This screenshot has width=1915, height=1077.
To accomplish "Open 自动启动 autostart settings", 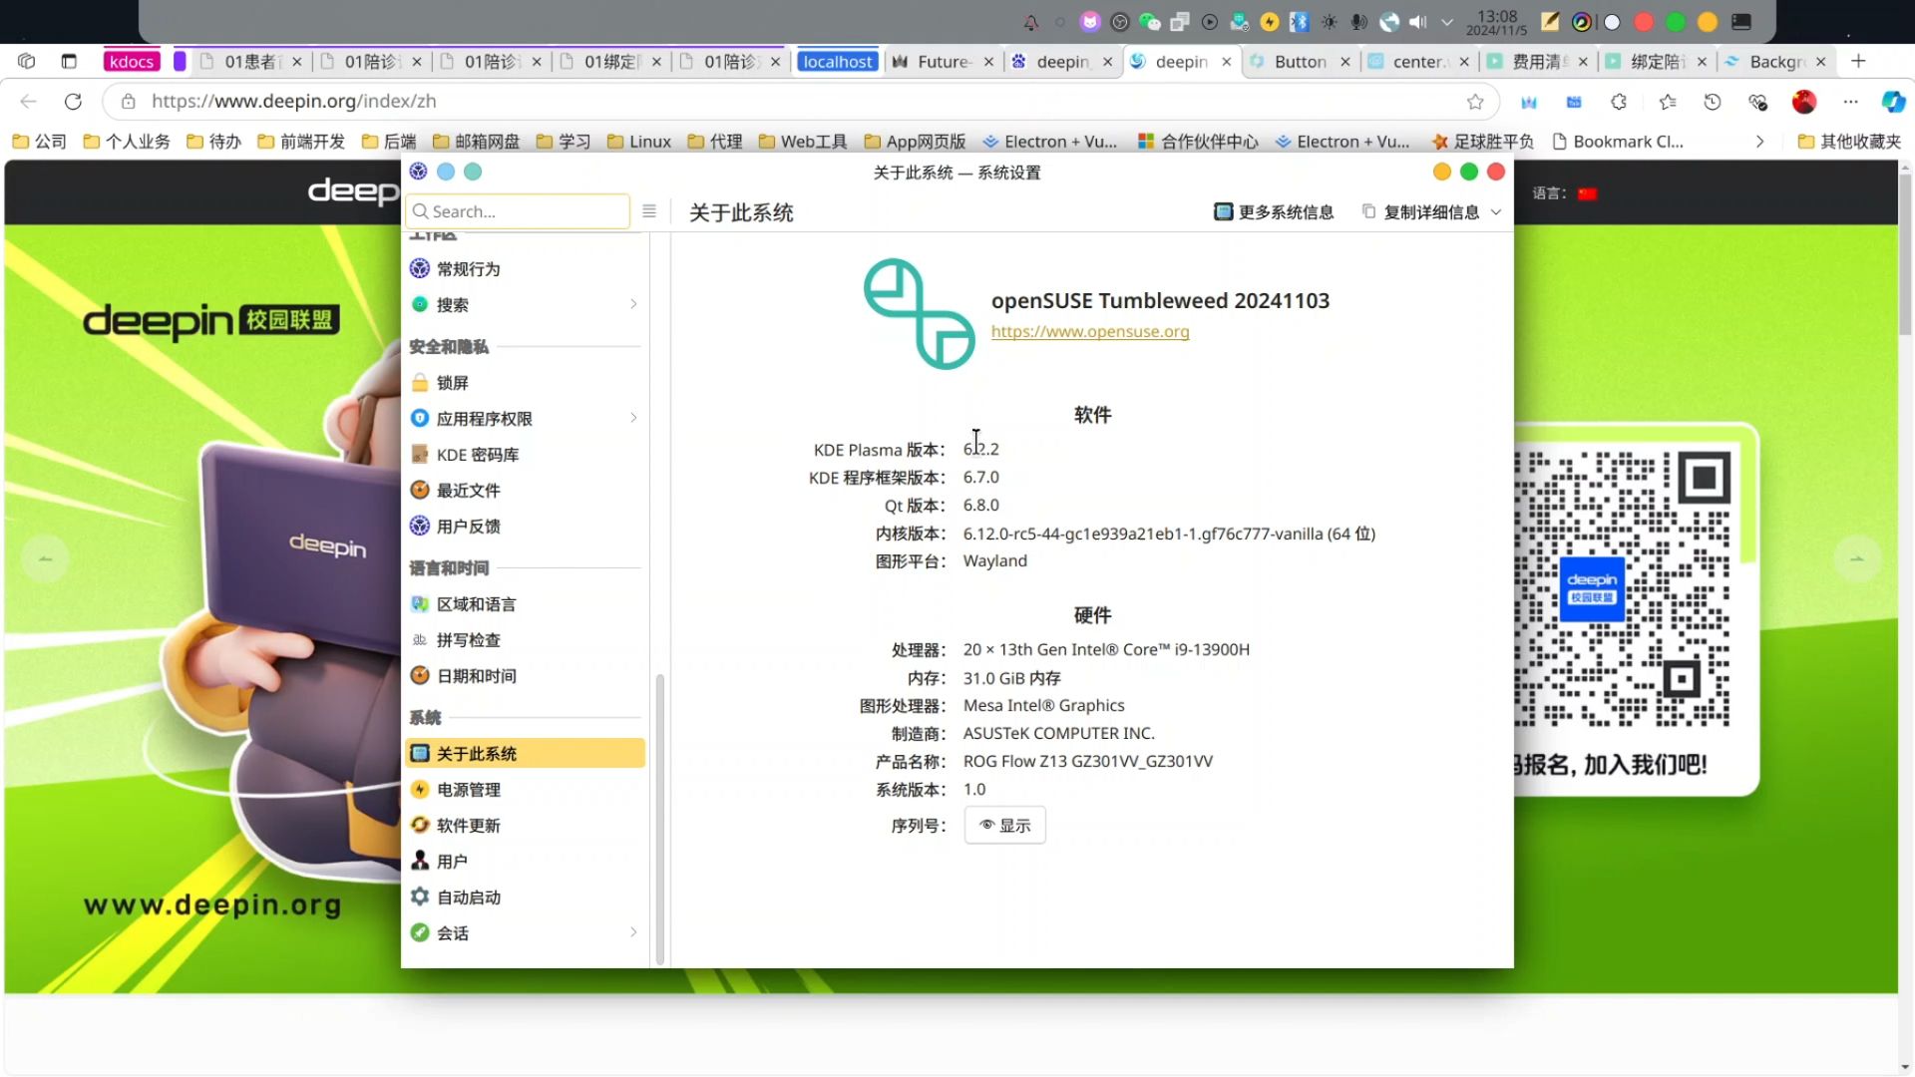I will tap(525, 897).
